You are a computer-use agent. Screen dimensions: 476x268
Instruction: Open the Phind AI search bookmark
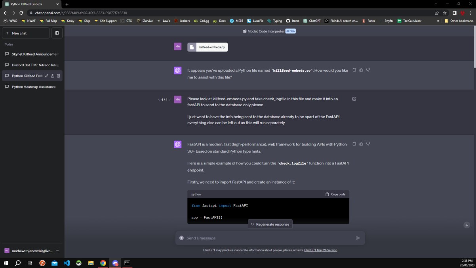click(x=341, y=21)
